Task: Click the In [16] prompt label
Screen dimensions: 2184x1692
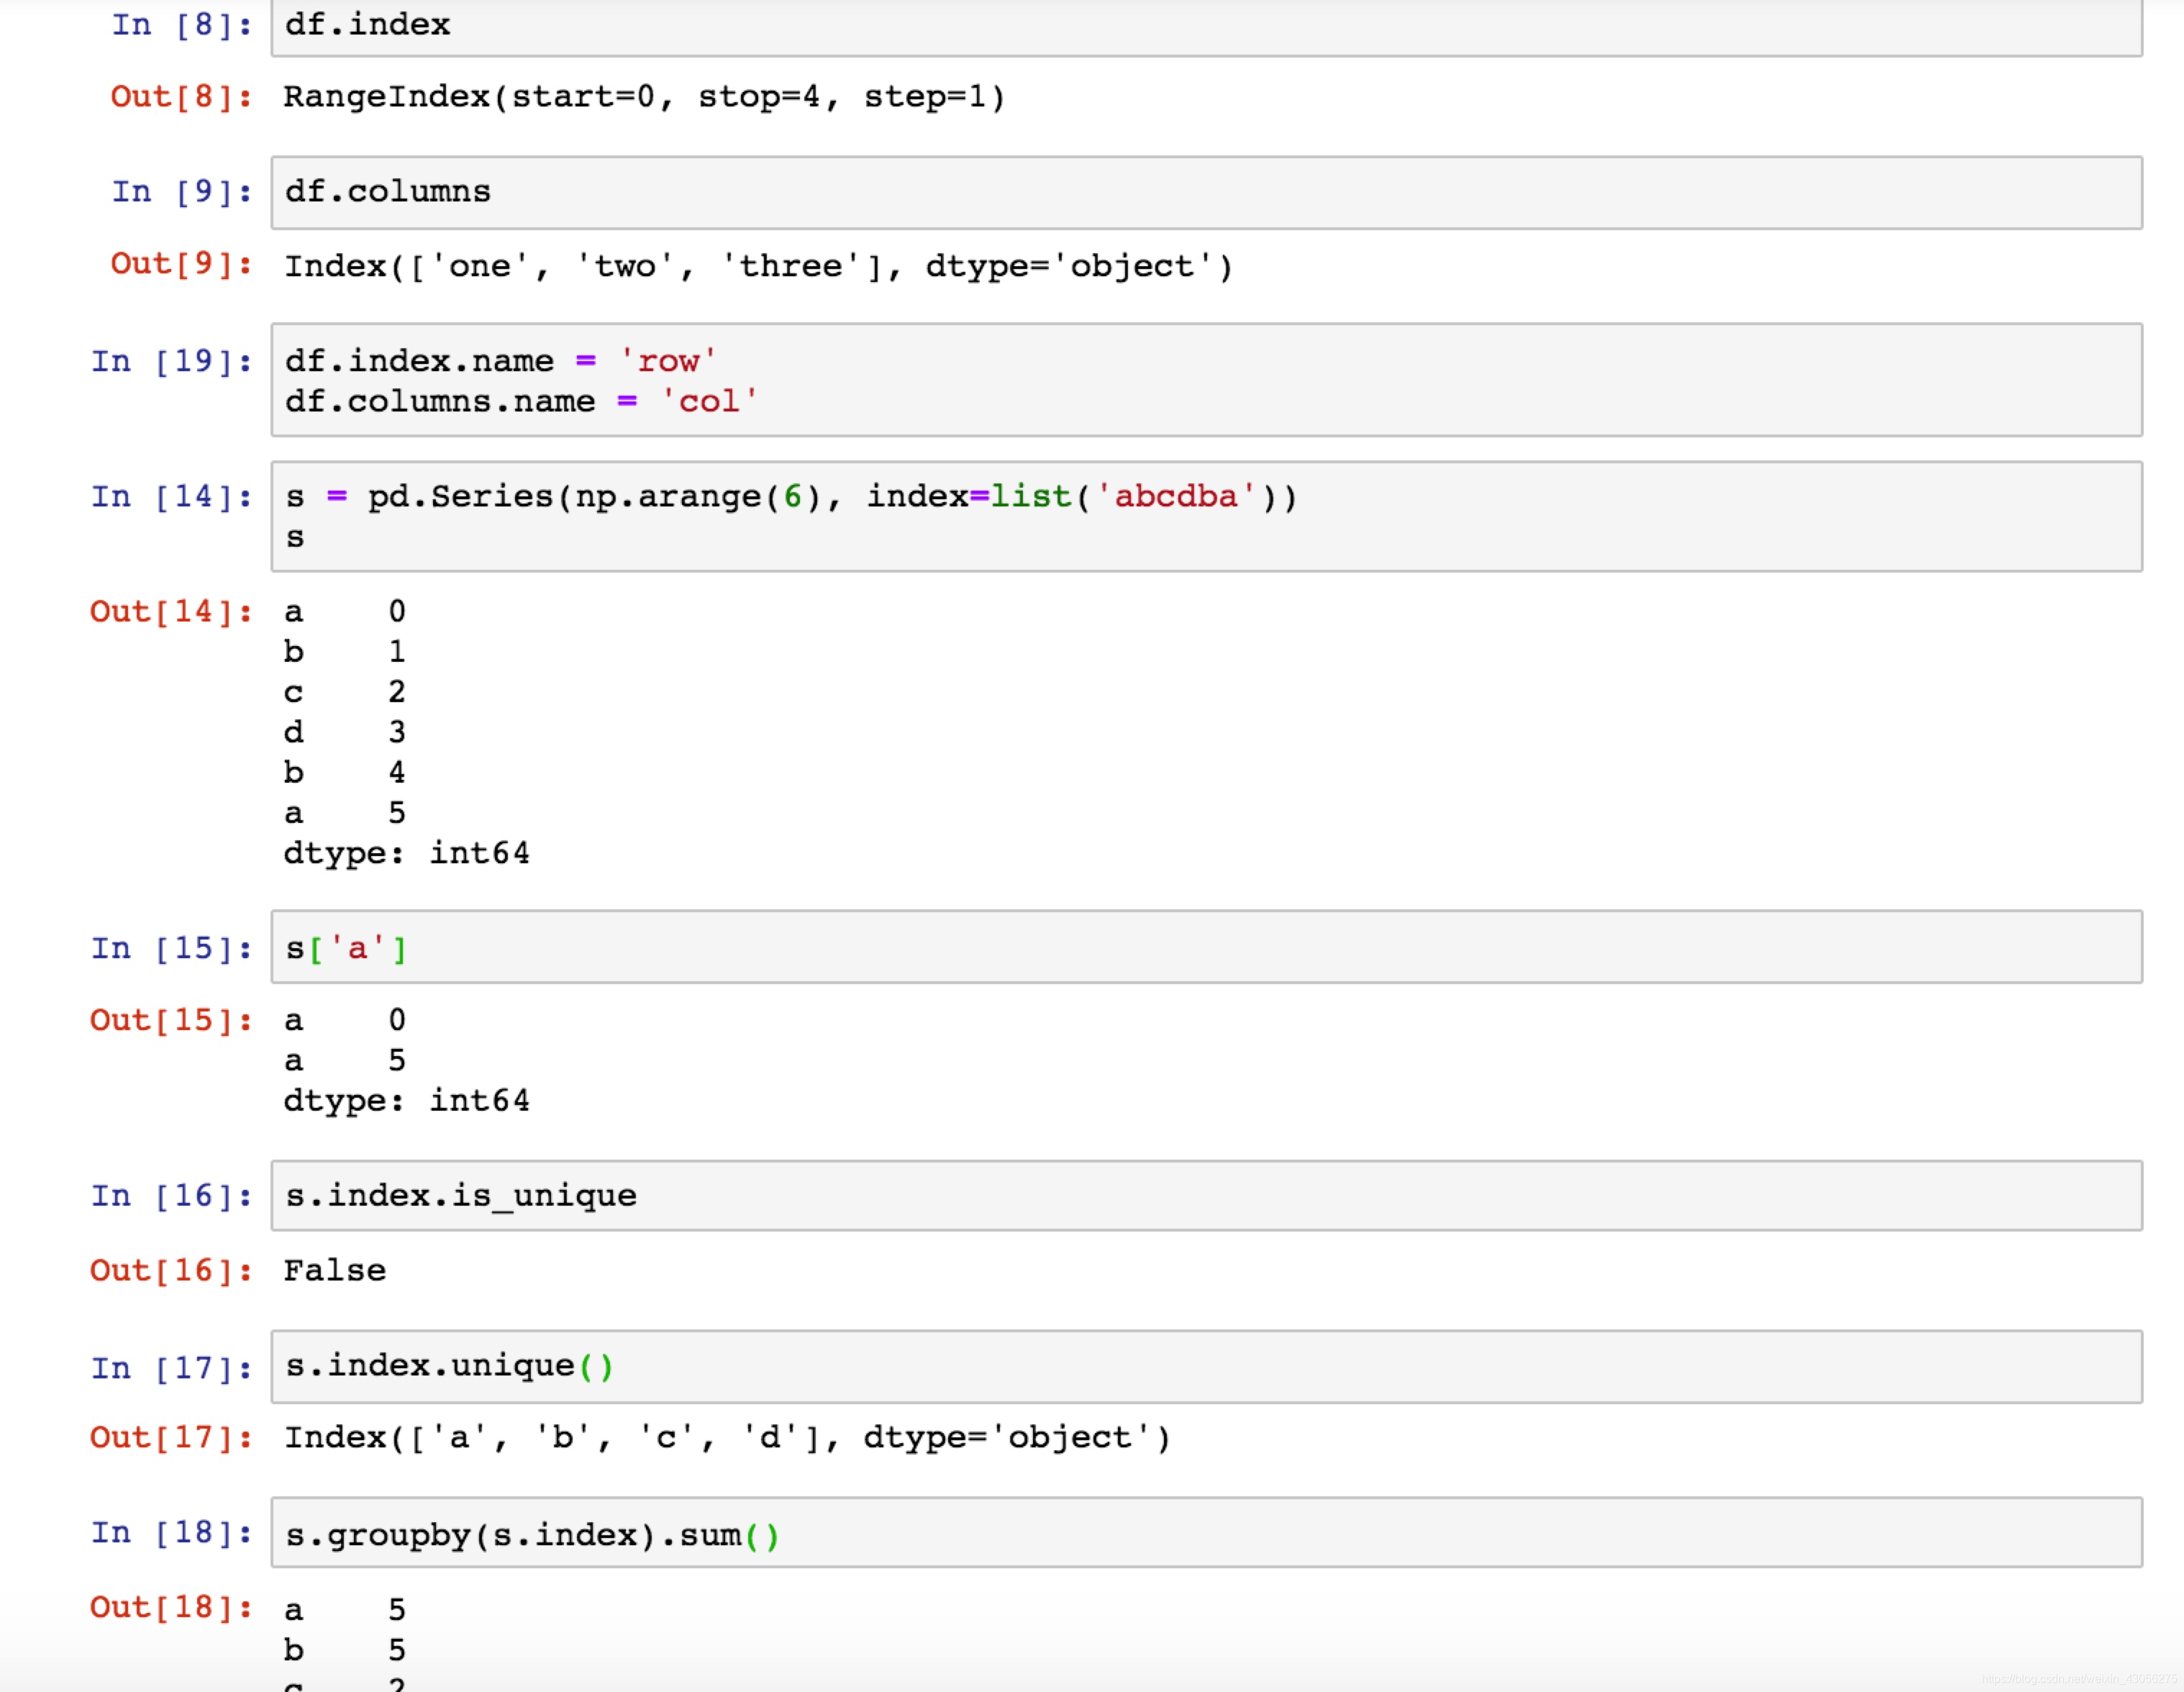Action: pos(171,1197)
